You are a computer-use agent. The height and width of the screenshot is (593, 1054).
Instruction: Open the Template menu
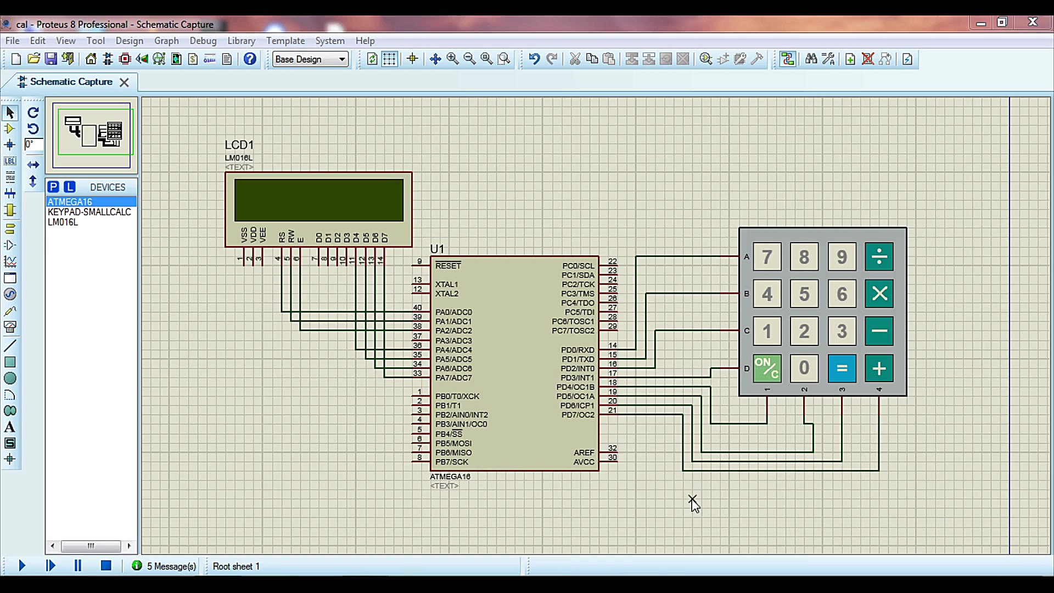point(285,41)
